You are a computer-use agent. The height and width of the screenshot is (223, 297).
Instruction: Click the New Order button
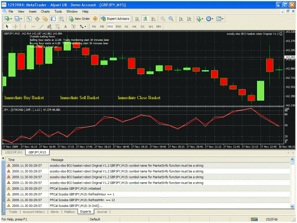pos(79,19)
